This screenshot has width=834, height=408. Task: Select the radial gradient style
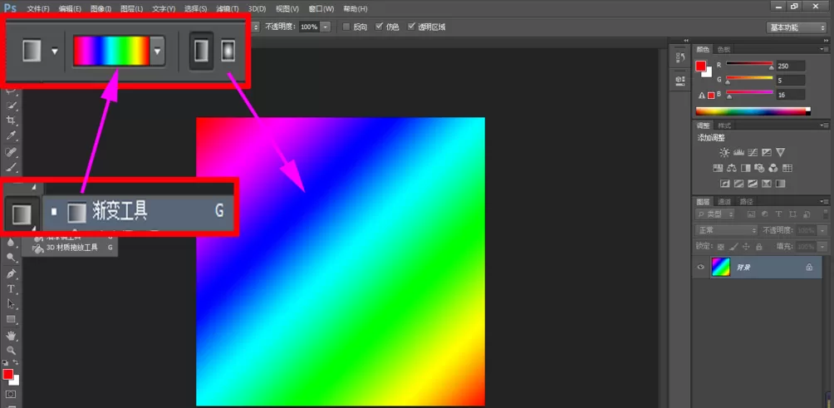228,51
